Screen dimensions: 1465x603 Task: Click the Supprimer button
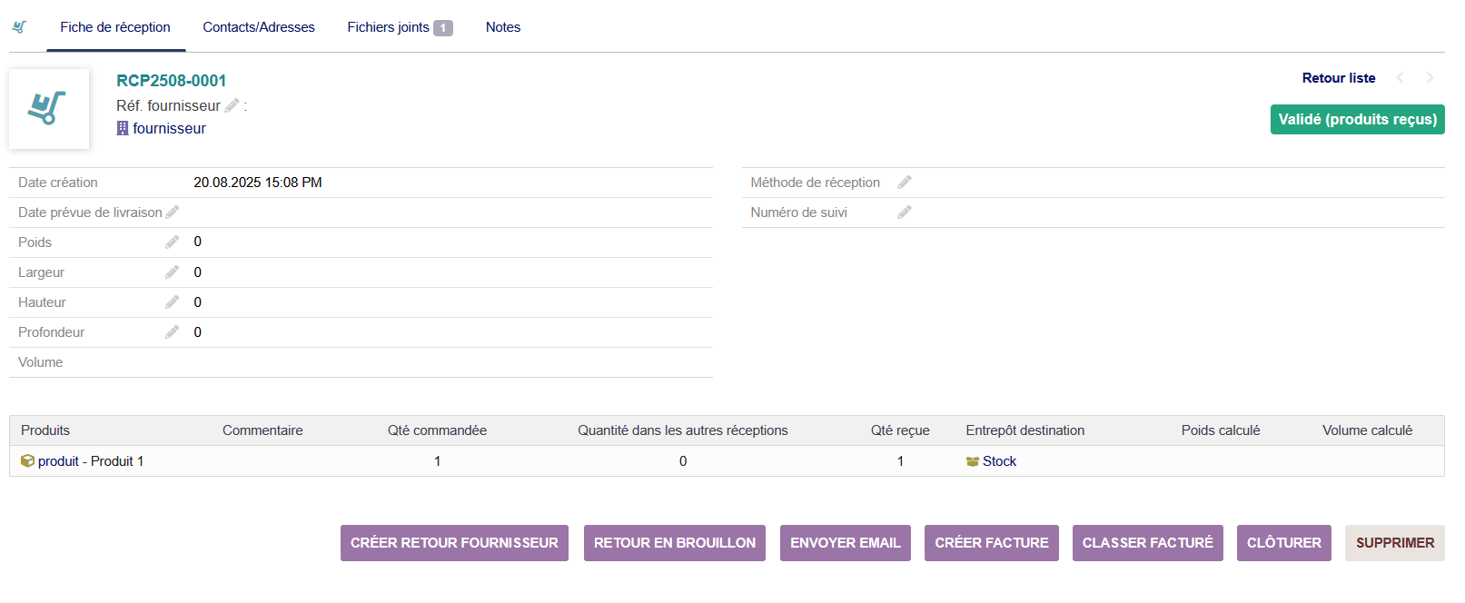coord(1395,543)
